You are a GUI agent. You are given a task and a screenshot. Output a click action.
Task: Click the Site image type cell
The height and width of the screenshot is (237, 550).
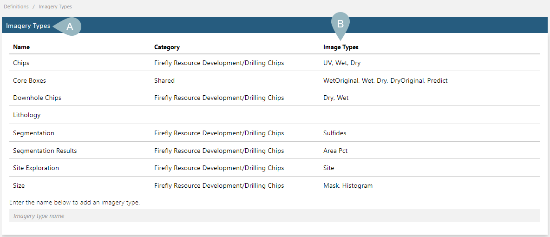[329, 168]
